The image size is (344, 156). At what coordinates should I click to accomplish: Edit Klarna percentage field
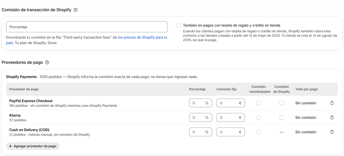[x=201, y=117]
